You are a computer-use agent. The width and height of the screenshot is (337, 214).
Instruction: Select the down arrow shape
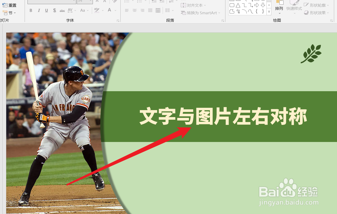pos(263,5)
